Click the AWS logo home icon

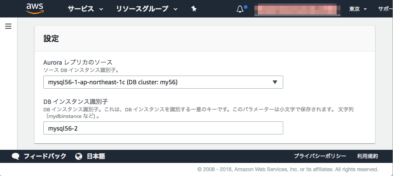tap(35, 8)
